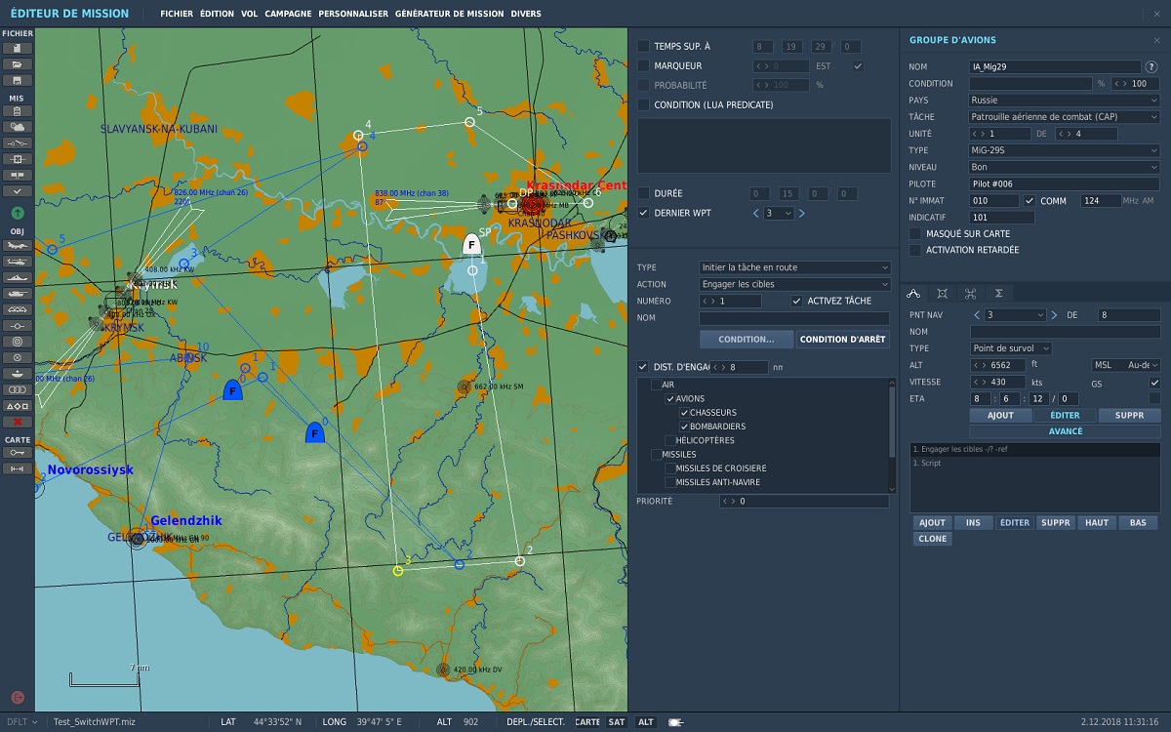This screenshot has width=1171, height=732.
Task: Click the weather cloud icon
Action: point(18,127)
